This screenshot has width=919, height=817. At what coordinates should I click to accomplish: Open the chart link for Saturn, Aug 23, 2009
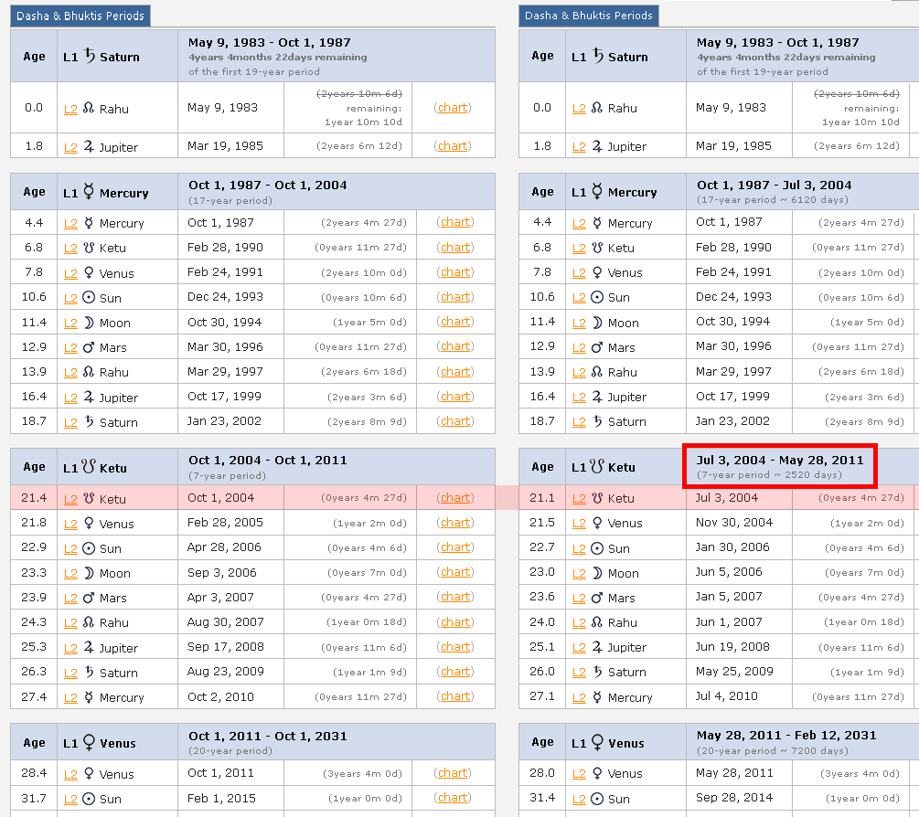point(455,671)
